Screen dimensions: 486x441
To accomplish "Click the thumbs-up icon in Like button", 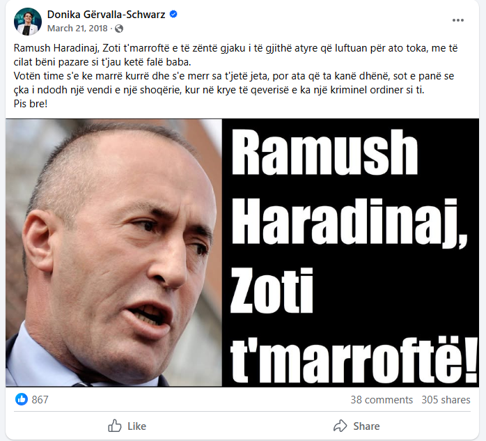I will click(x=114, y=426).
